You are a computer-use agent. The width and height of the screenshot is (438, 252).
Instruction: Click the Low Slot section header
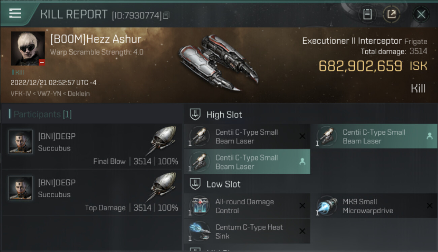[x=223, y=184]
